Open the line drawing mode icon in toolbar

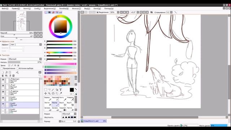click(175, 12)
